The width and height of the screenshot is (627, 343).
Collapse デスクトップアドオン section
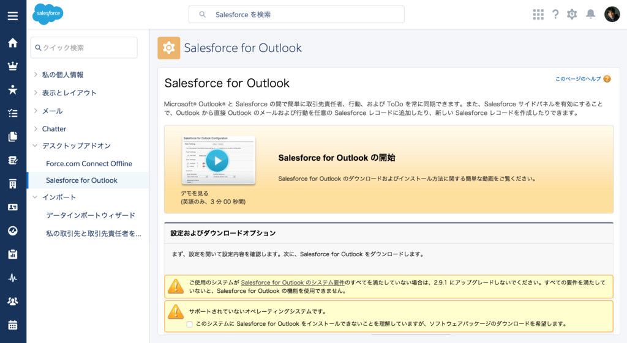(35, 146)
